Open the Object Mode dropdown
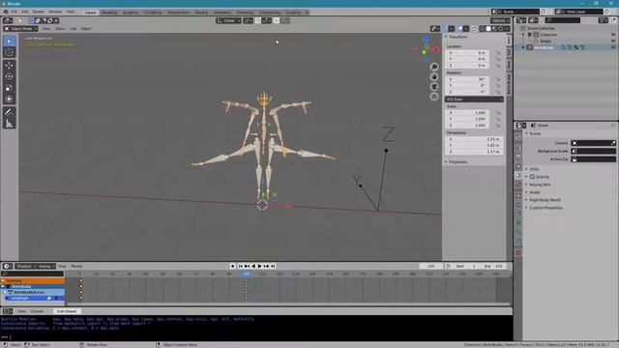This screenshot has width=619, height=348. click(x=21, y=29)
